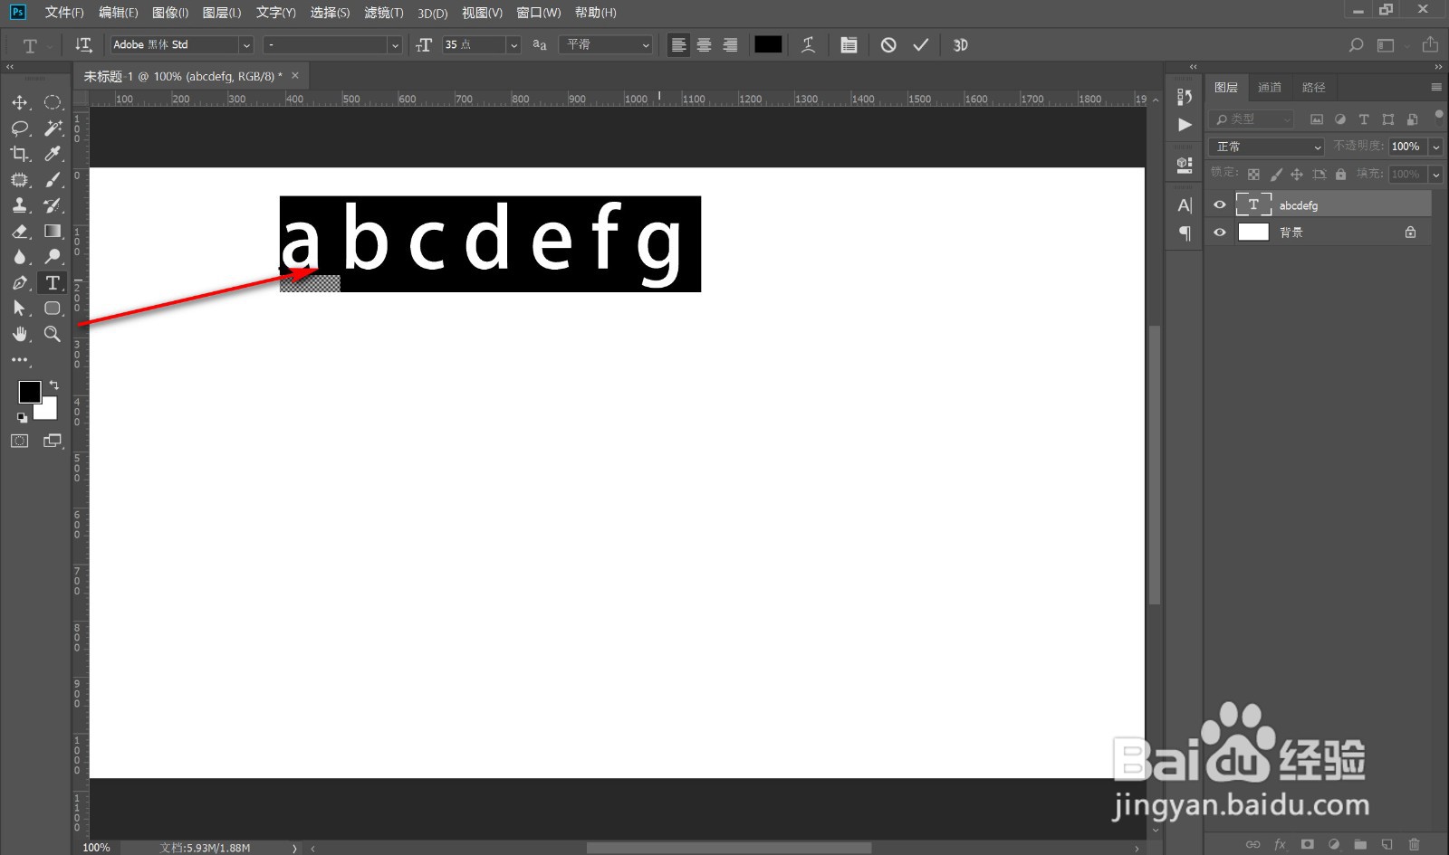
Task: Add a layer mask
Action: pos(1307,844)
